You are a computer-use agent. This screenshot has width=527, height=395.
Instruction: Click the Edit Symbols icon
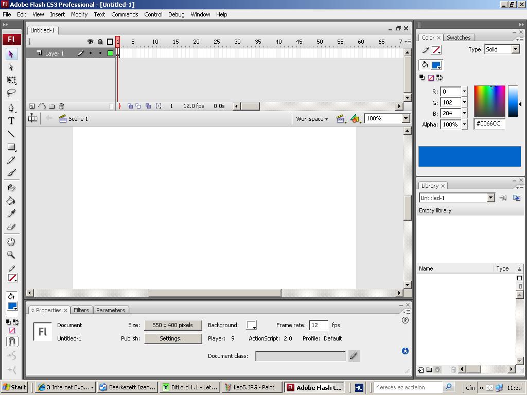click(356, 119)
